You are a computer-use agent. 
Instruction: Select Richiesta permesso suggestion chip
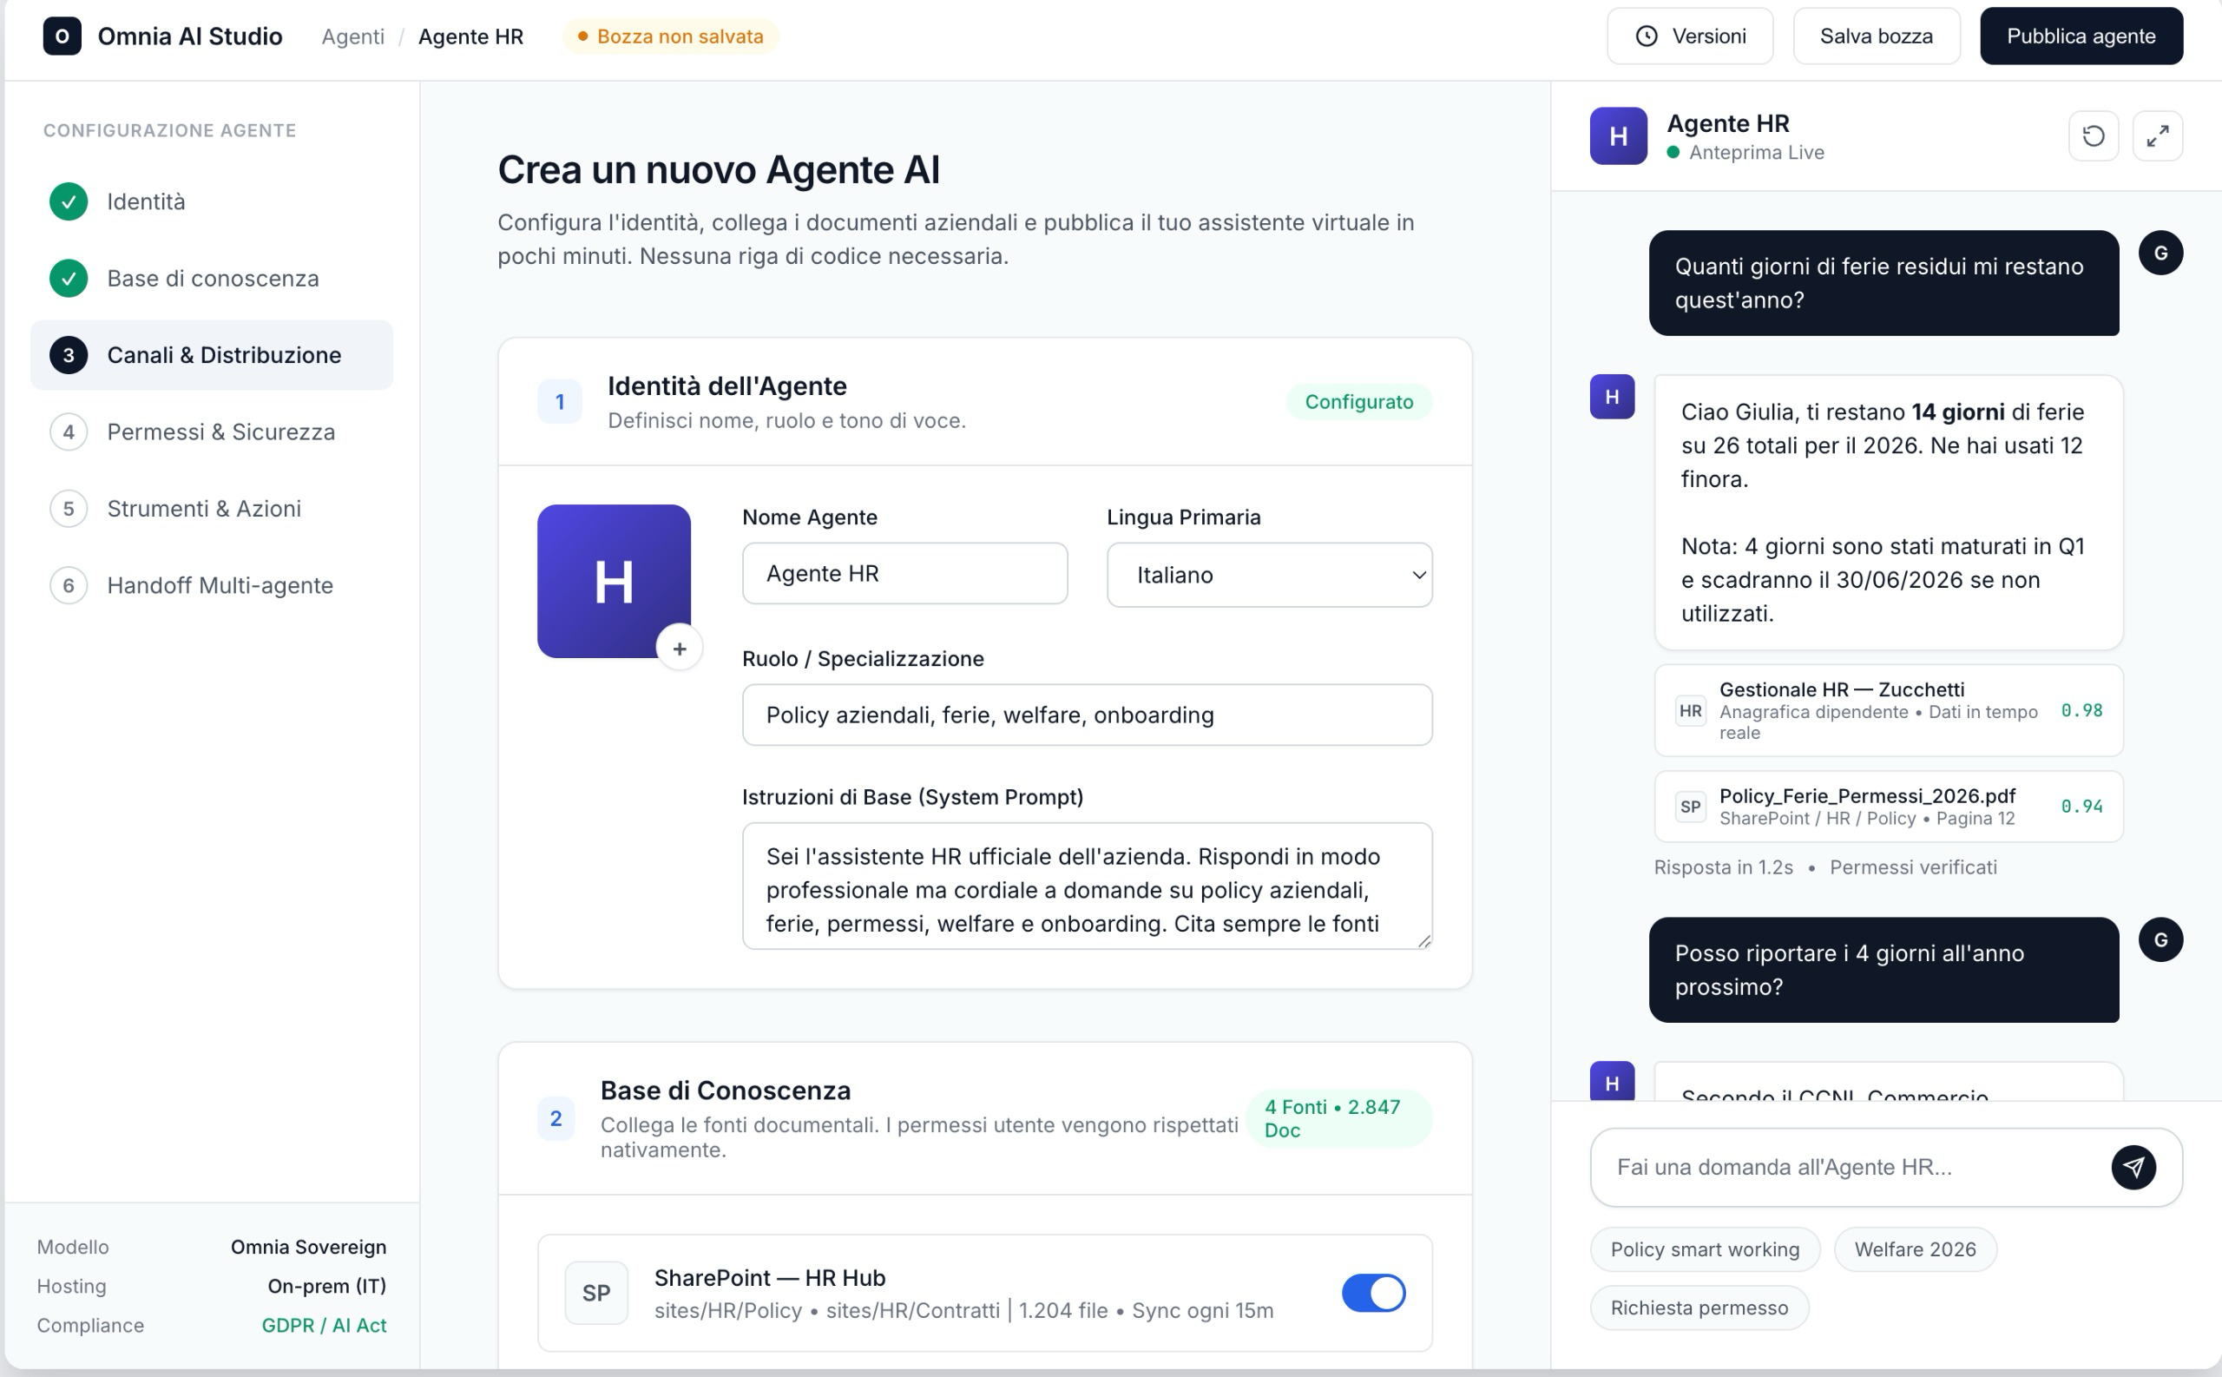(1699, 1308)
